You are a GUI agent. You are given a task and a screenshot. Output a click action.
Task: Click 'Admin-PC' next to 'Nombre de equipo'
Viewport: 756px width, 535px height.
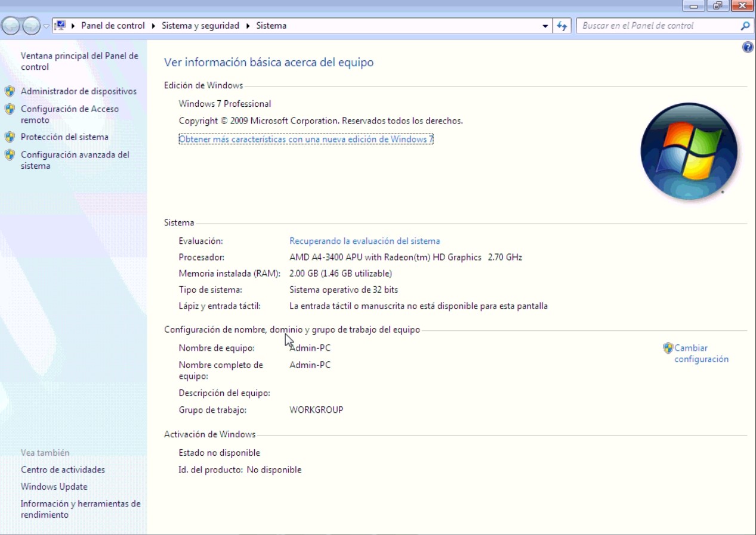pyautogui.click(x=310, y=348)
